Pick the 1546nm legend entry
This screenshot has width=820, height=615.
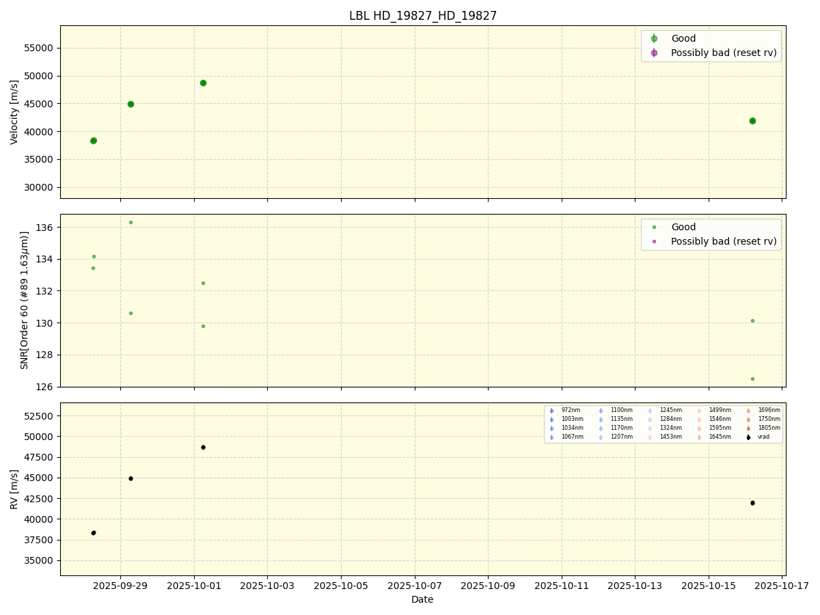click(714, 420)
